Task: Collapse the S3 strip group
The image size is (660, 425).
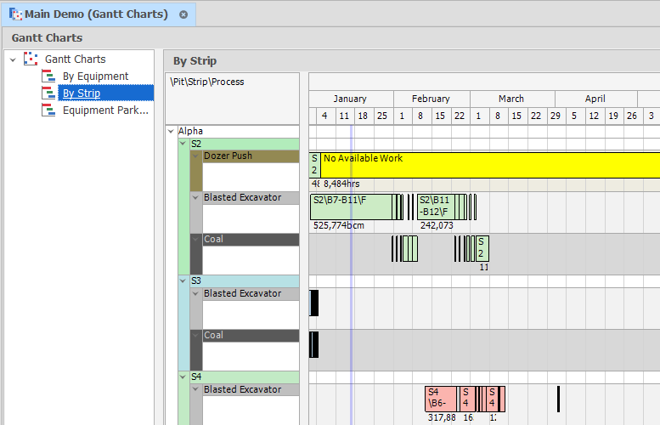Action: tap(183, 280)
